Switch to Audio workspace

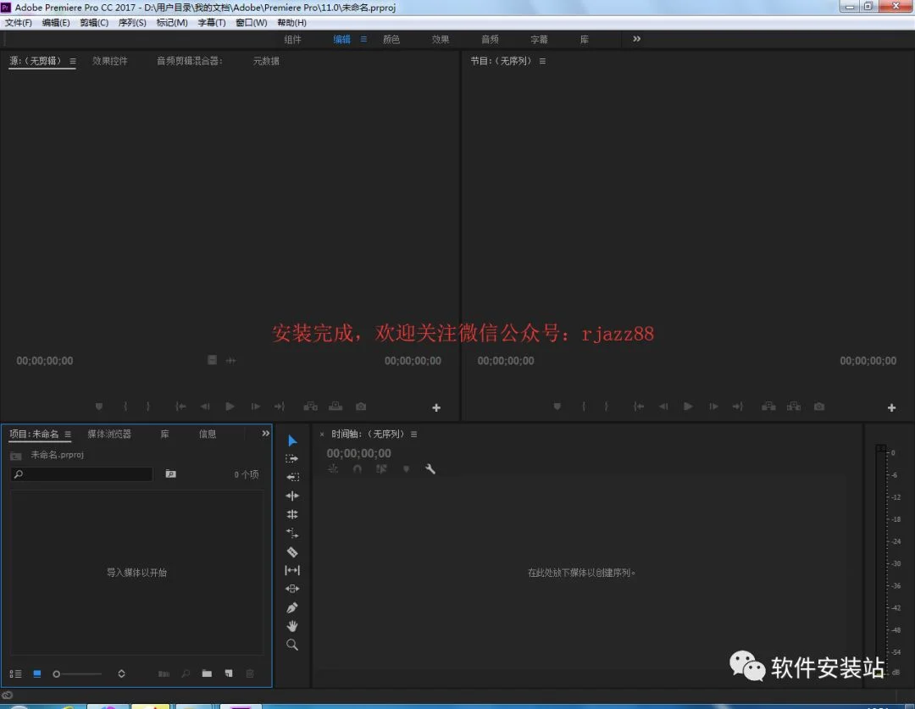[x=491, y=39]
